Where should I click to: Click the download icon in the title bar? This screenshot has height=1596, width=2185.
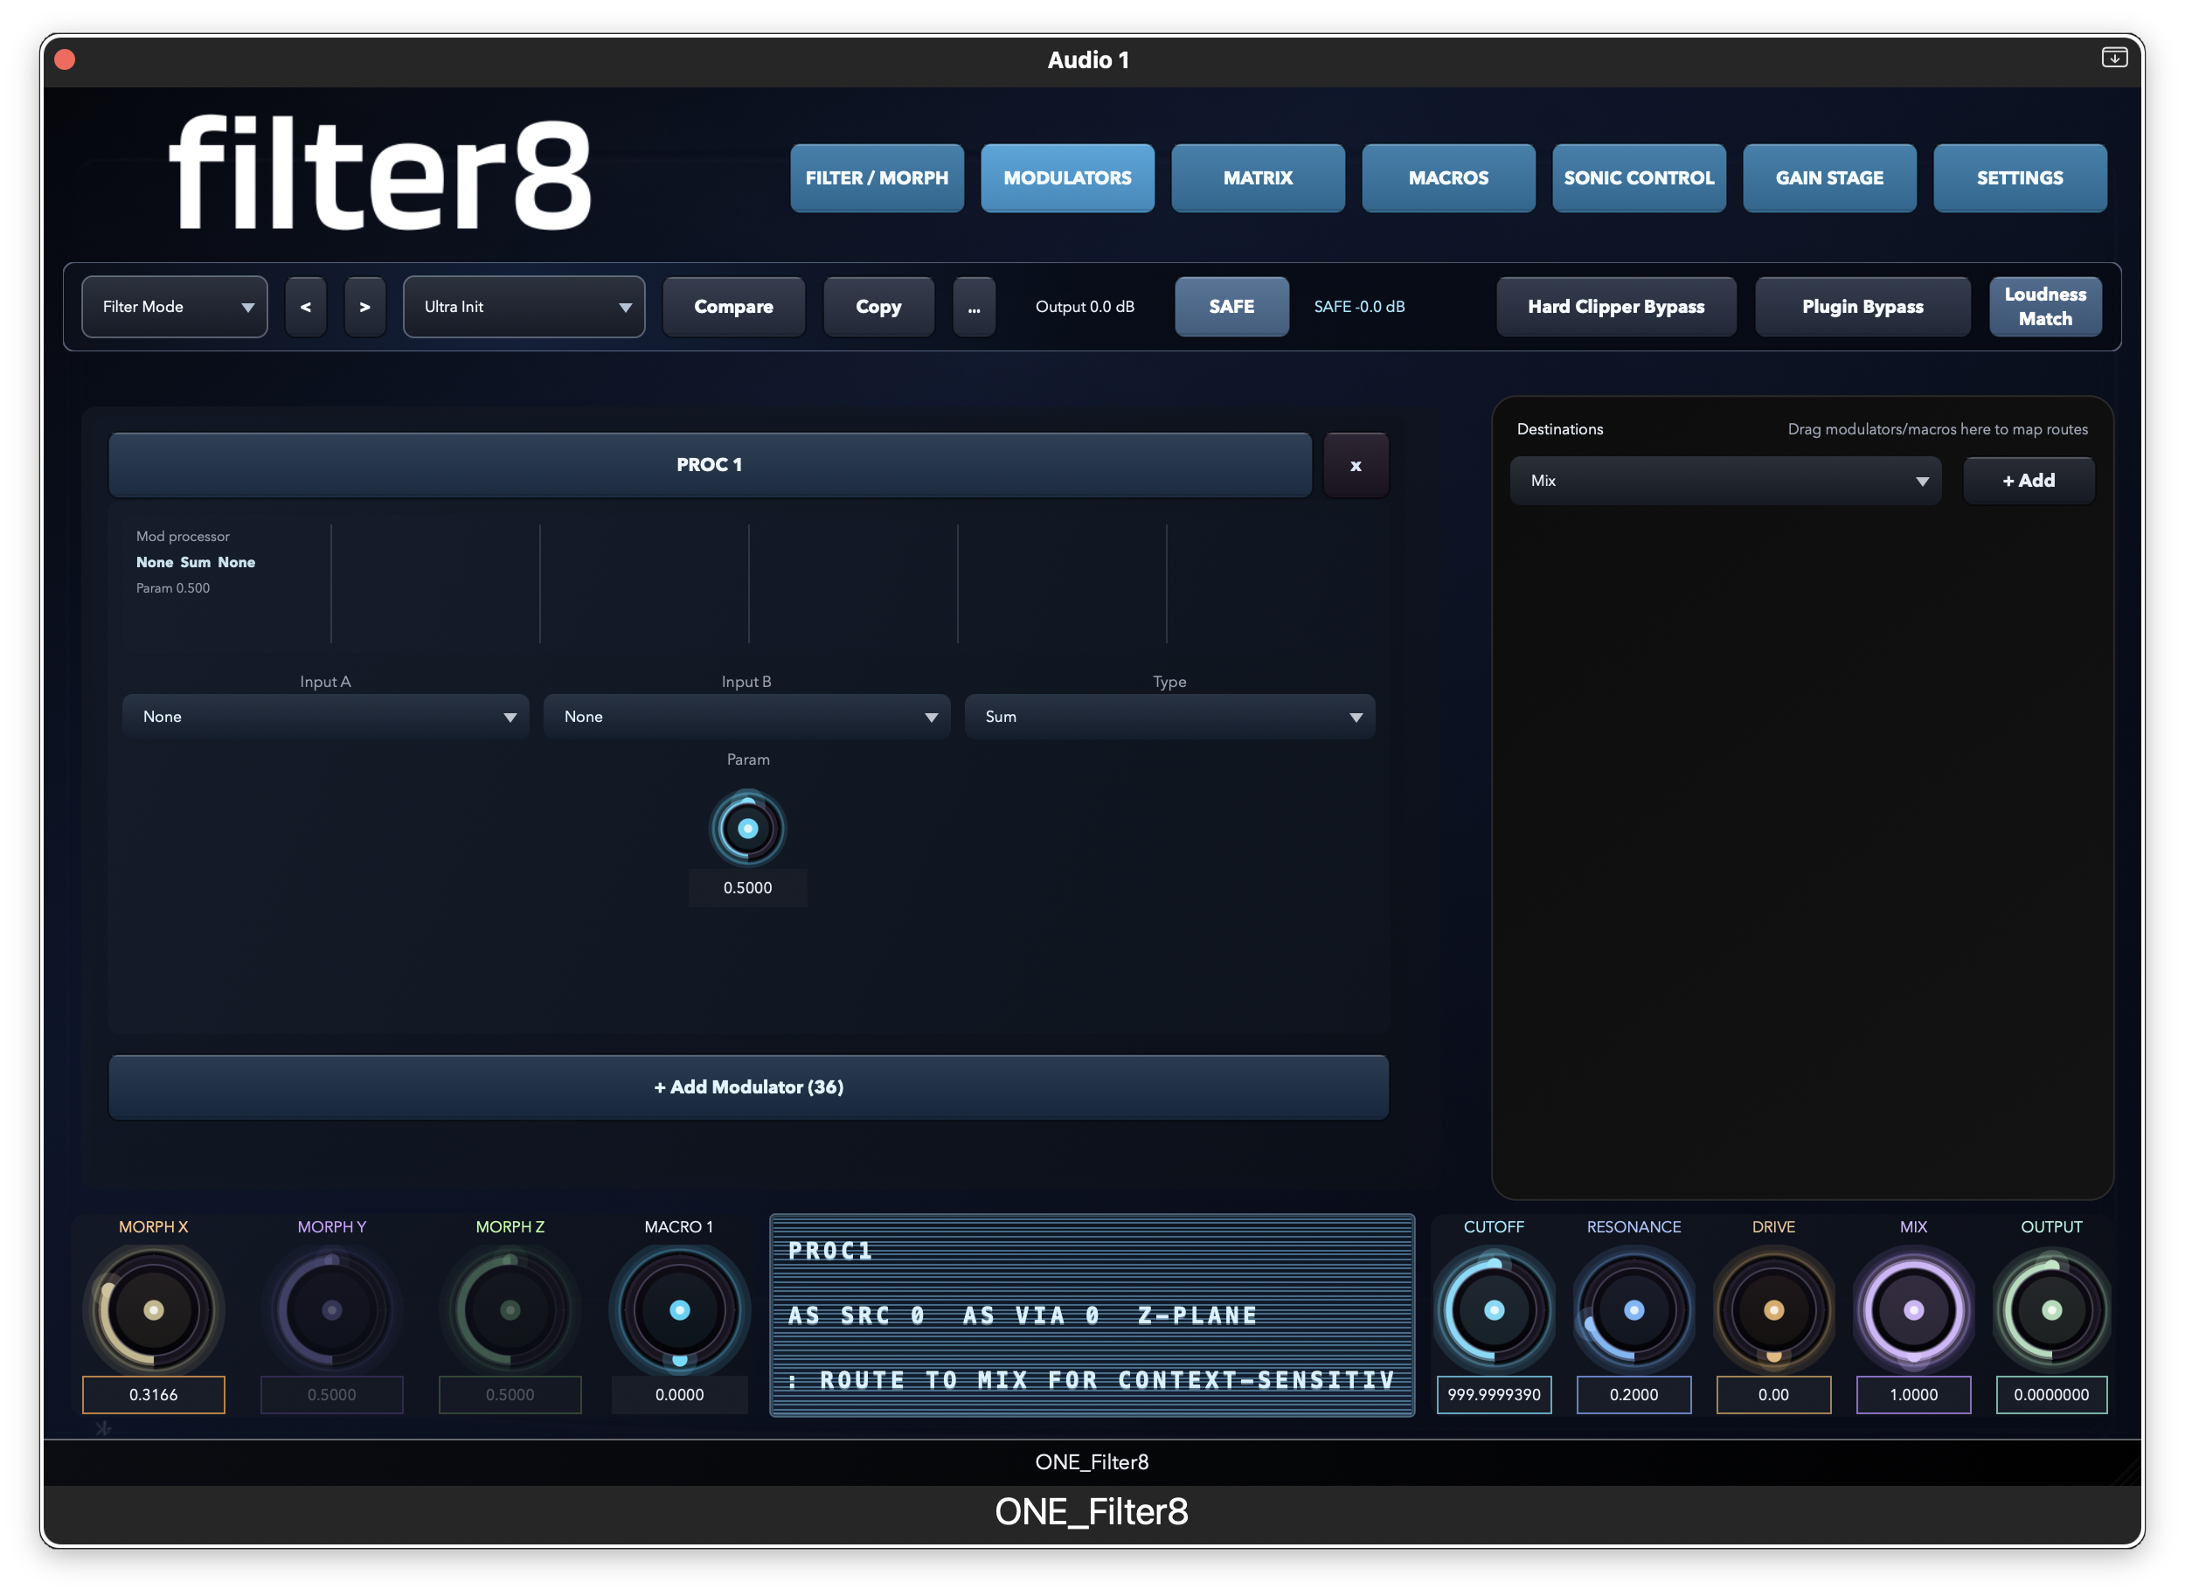[x=2114, y=58]
